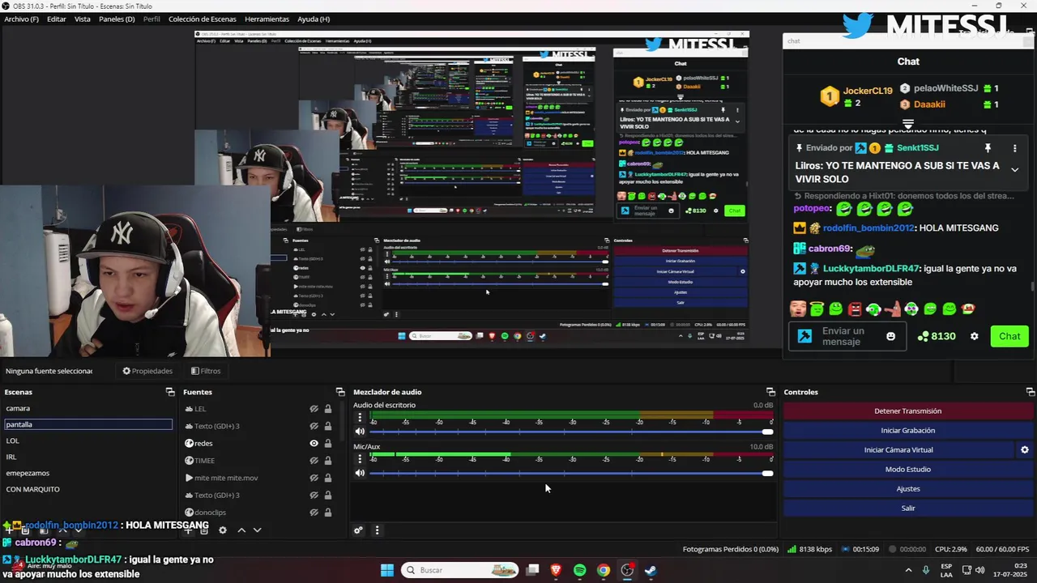Enable Modo Estudio
The width and height of the screenshot is (1037, 583).
click(x=907, y=470)
